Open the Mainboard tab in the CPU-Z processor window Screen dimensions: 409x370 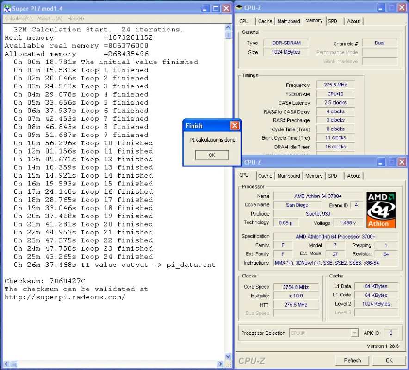[x=289, y=176]
